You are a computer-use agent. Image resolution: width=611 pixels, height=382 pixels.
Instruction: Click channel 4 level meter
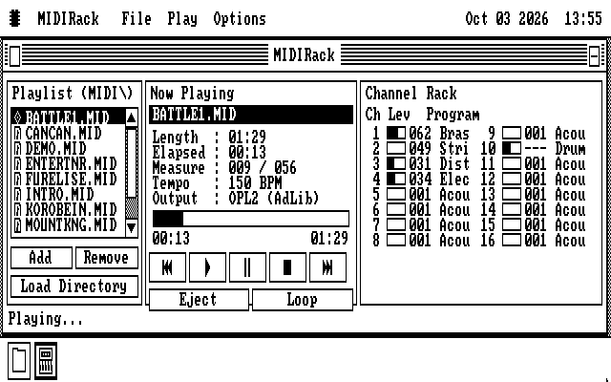[x=396, y=179]
